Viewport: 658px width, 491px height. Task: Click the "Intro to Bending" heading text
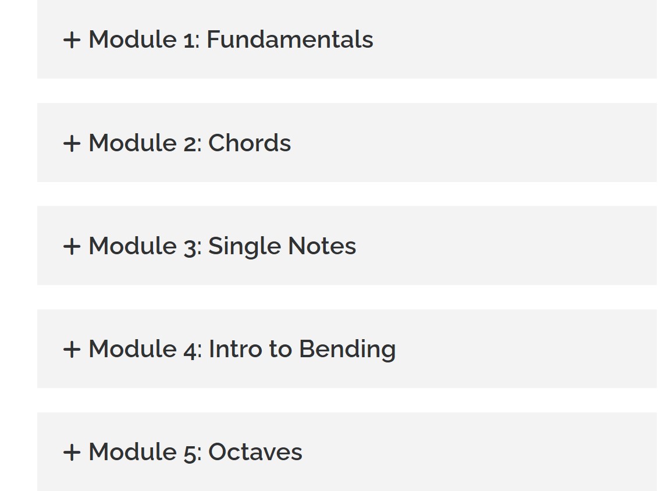(302, 349)
